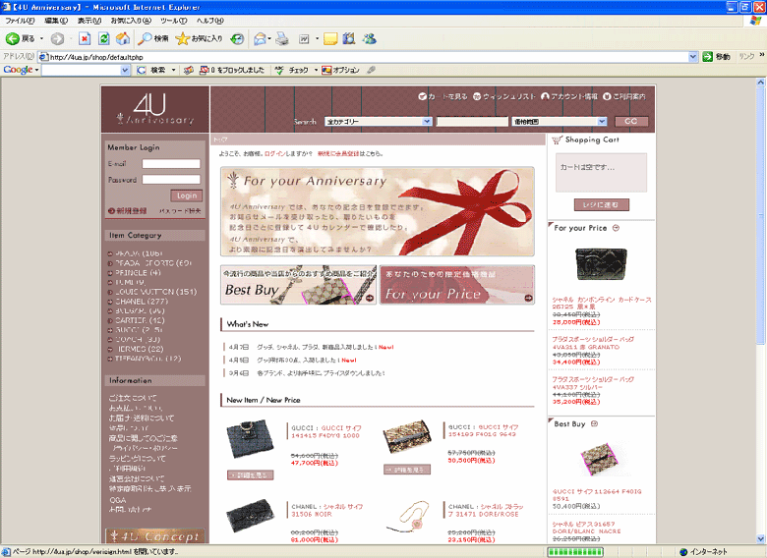The width and height of the screenshot is (767, 558).
Task: Click the usage guide icon in header
Action: [607, 96]
